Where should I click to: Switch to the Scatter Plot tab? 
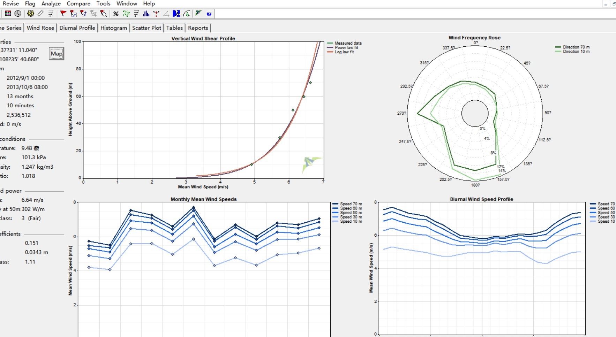[x=147, y=28]
